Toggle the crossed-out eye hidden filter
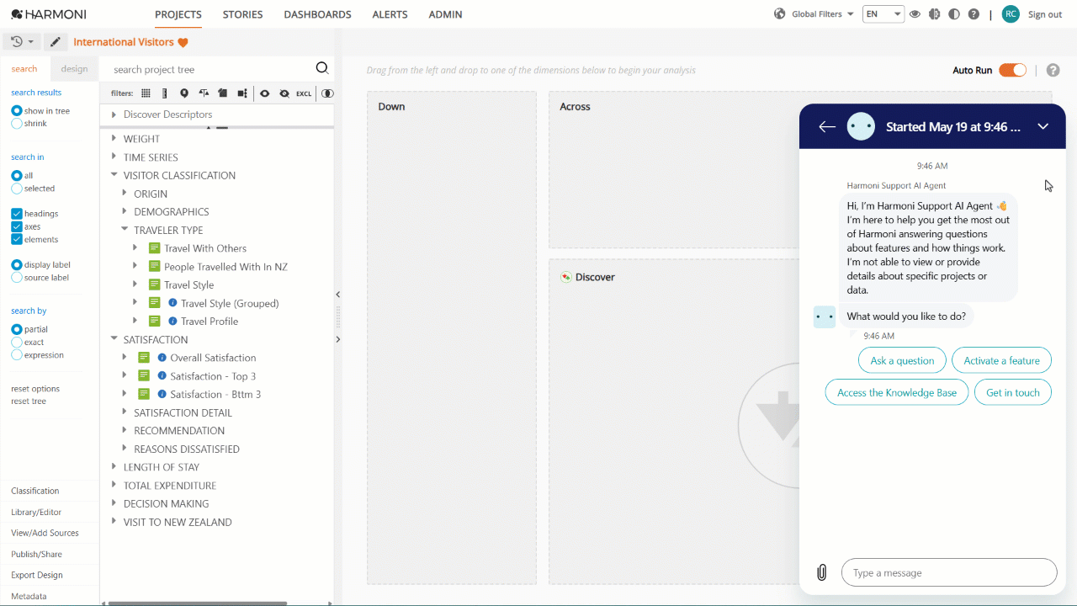The width and height of the screenshot is (1077, 606). click(x=284, y=93)
